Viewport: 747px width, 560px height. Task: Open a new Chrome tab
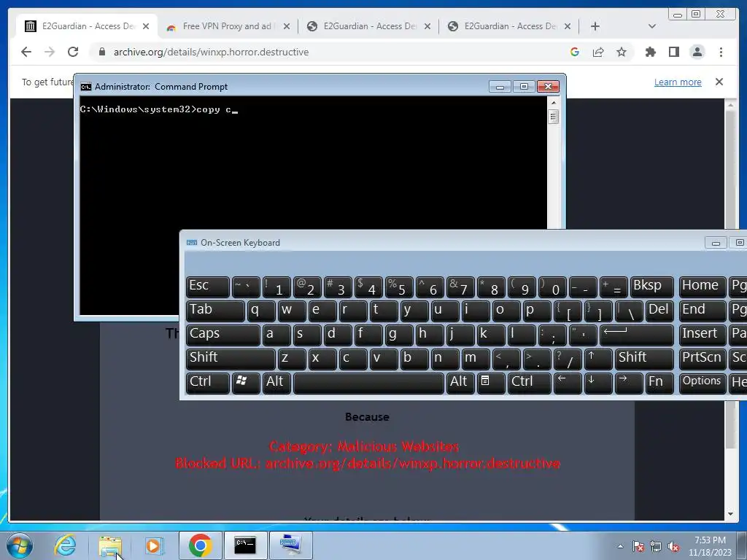[x=595, y=26]
